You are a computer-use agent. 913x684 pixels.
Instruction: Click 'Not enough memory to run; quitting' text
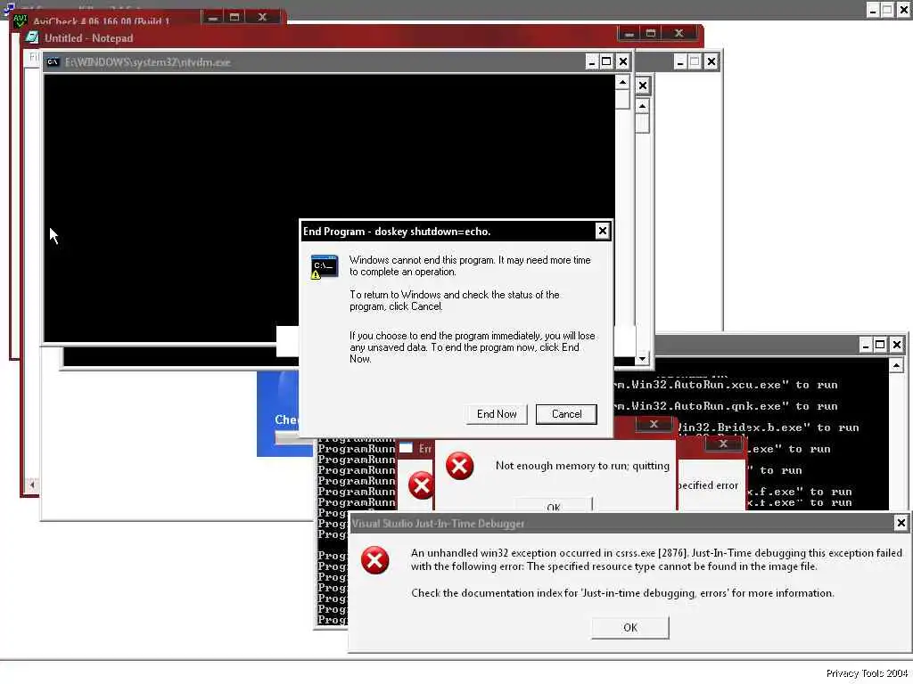click(582, 466)
